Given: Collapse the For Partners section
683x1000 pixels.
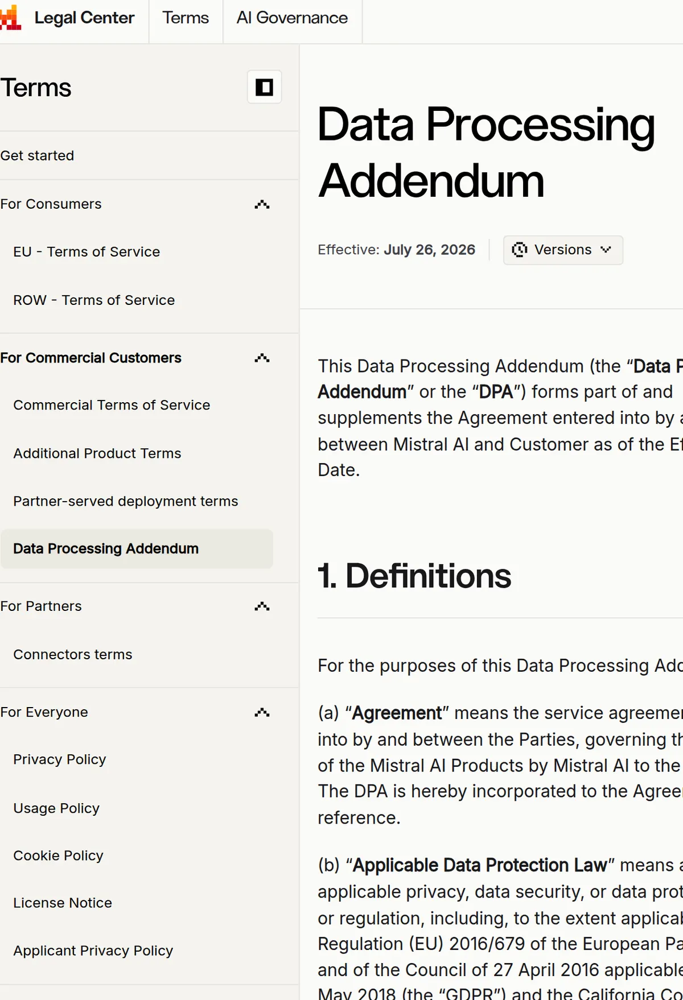Looking at the screenshot, I should point(262,606).
